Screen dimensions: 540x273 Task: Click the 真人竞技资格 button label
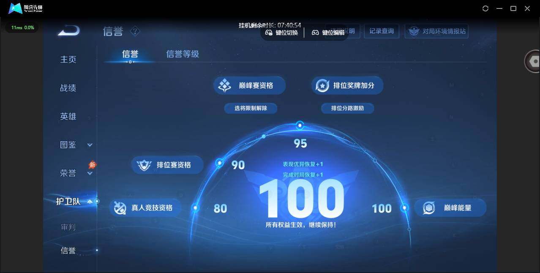[x=152, y=208]
